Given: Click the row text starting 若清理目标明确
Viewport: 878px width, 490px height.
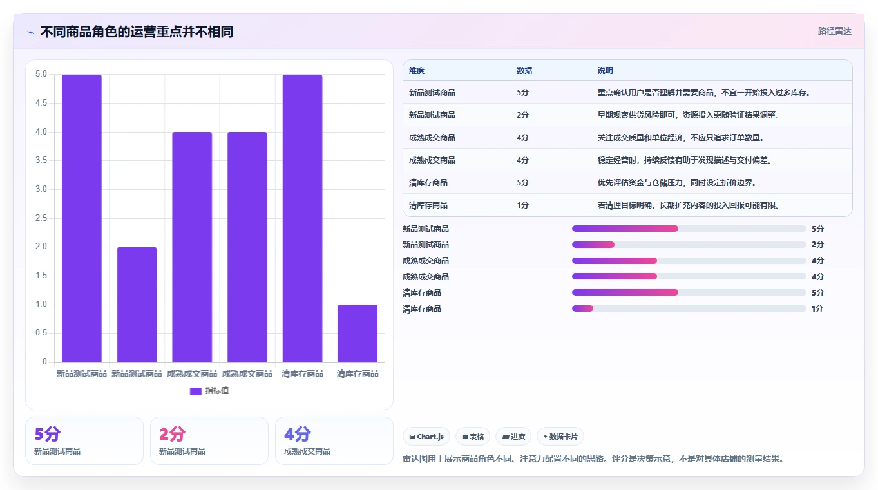Looking at the screenshot, I should coord(689,205).
